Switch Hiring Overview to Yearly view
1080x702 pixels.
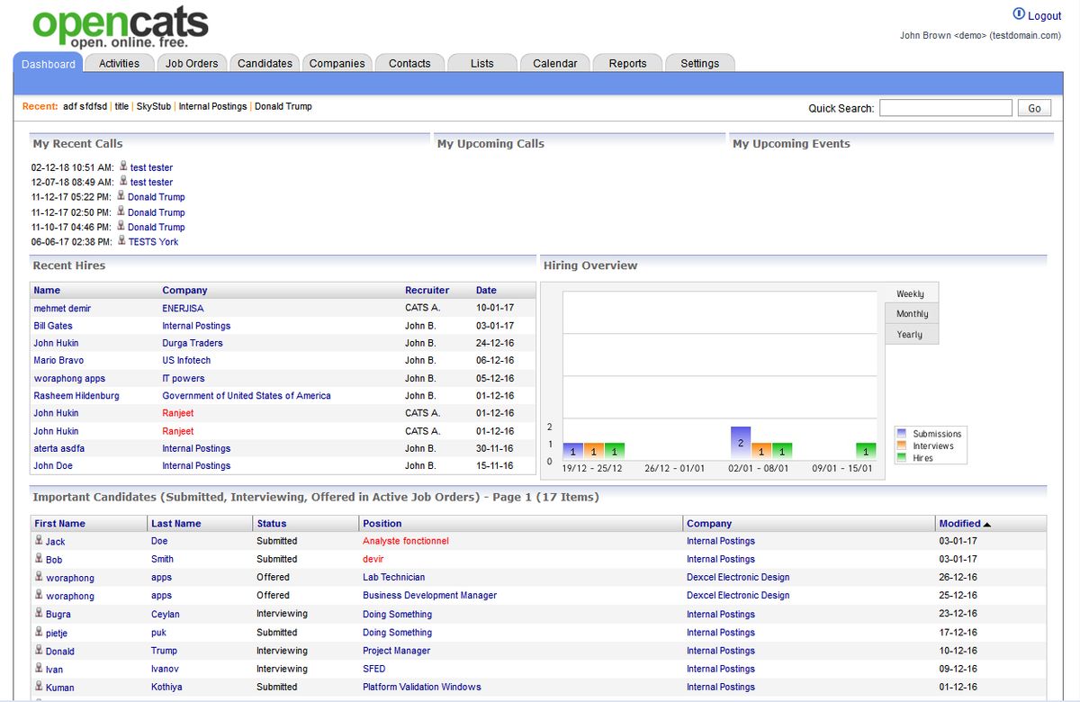click(x=911, y=334)
